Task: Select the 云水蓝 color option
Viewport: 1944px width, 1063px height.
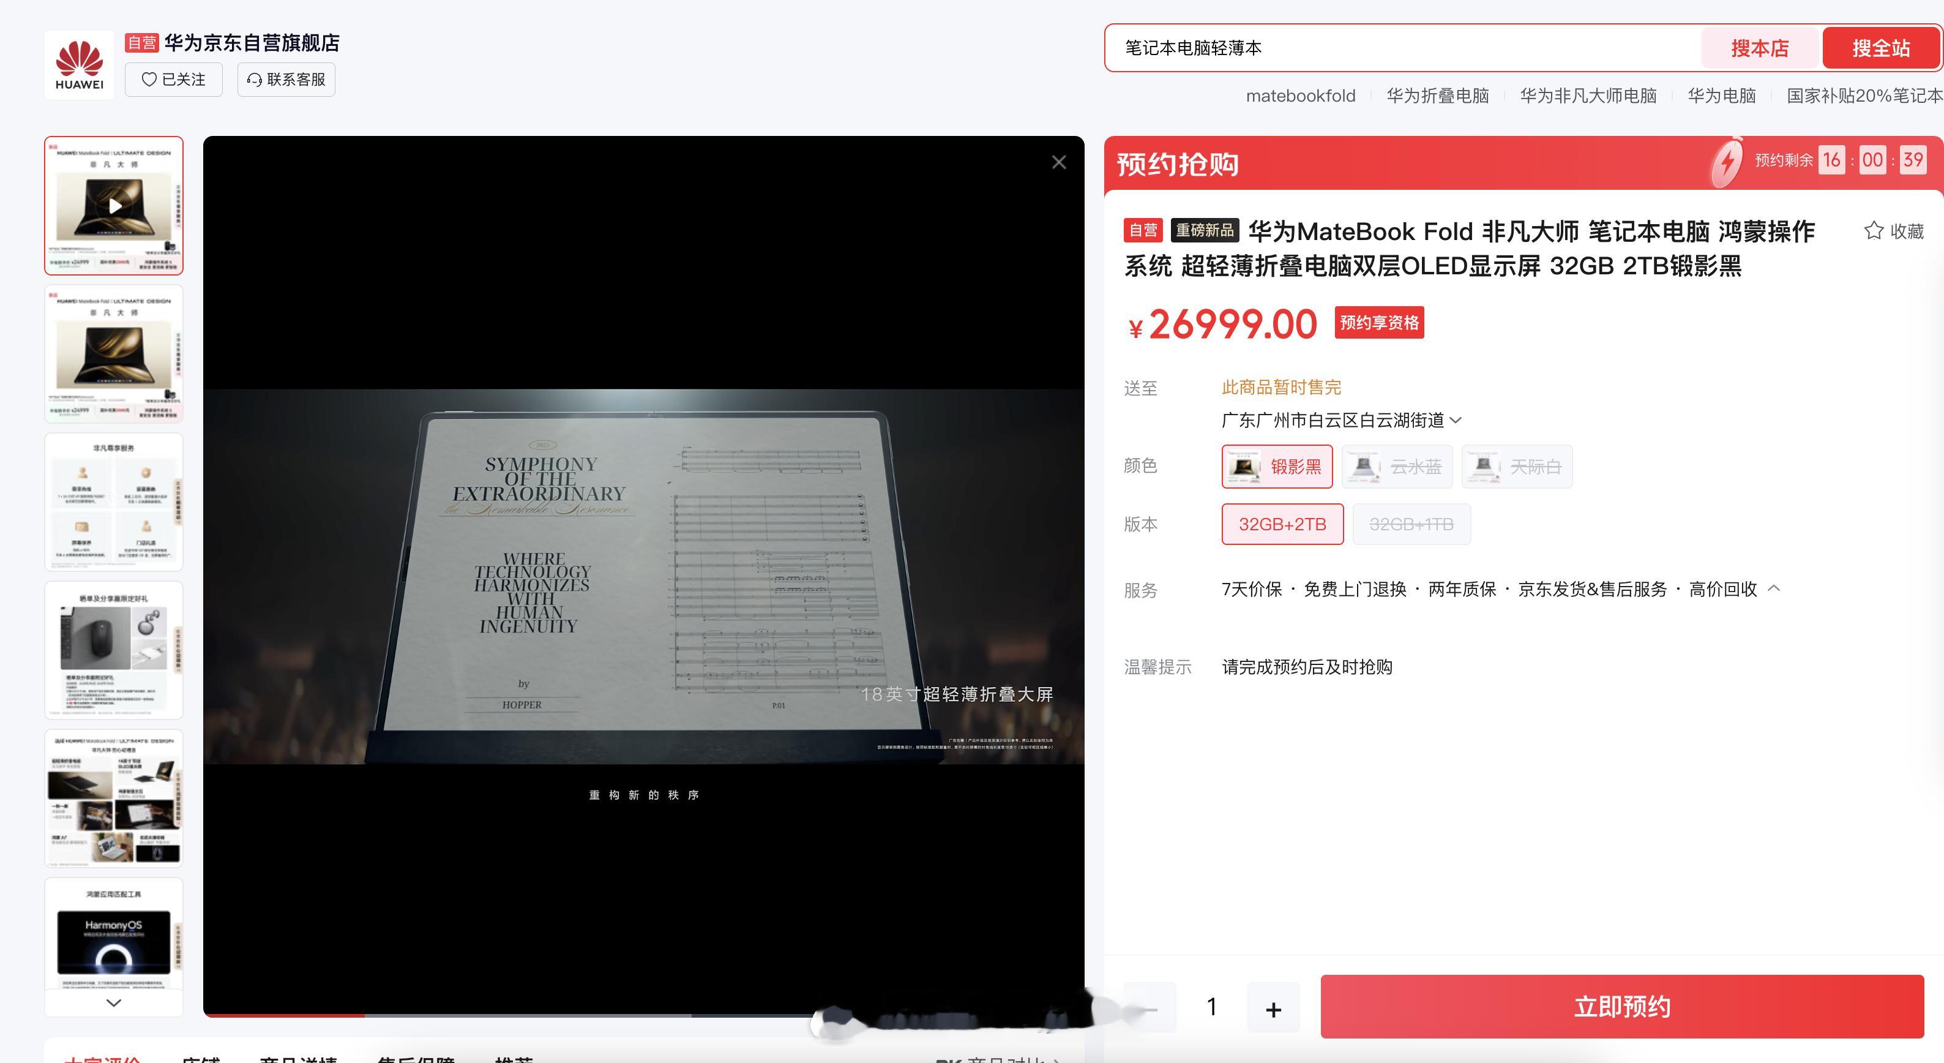Action: [x=1397, y=467]
